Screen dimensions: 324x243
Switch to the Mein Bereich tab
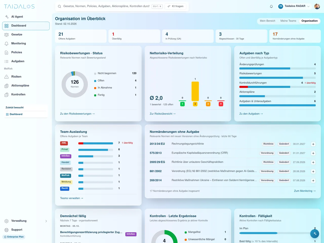coord(268,21)
